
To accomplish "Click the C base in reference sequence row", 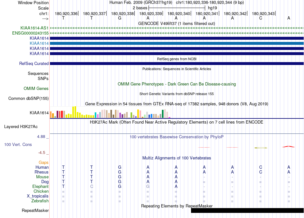I will (x=260, y=18).
